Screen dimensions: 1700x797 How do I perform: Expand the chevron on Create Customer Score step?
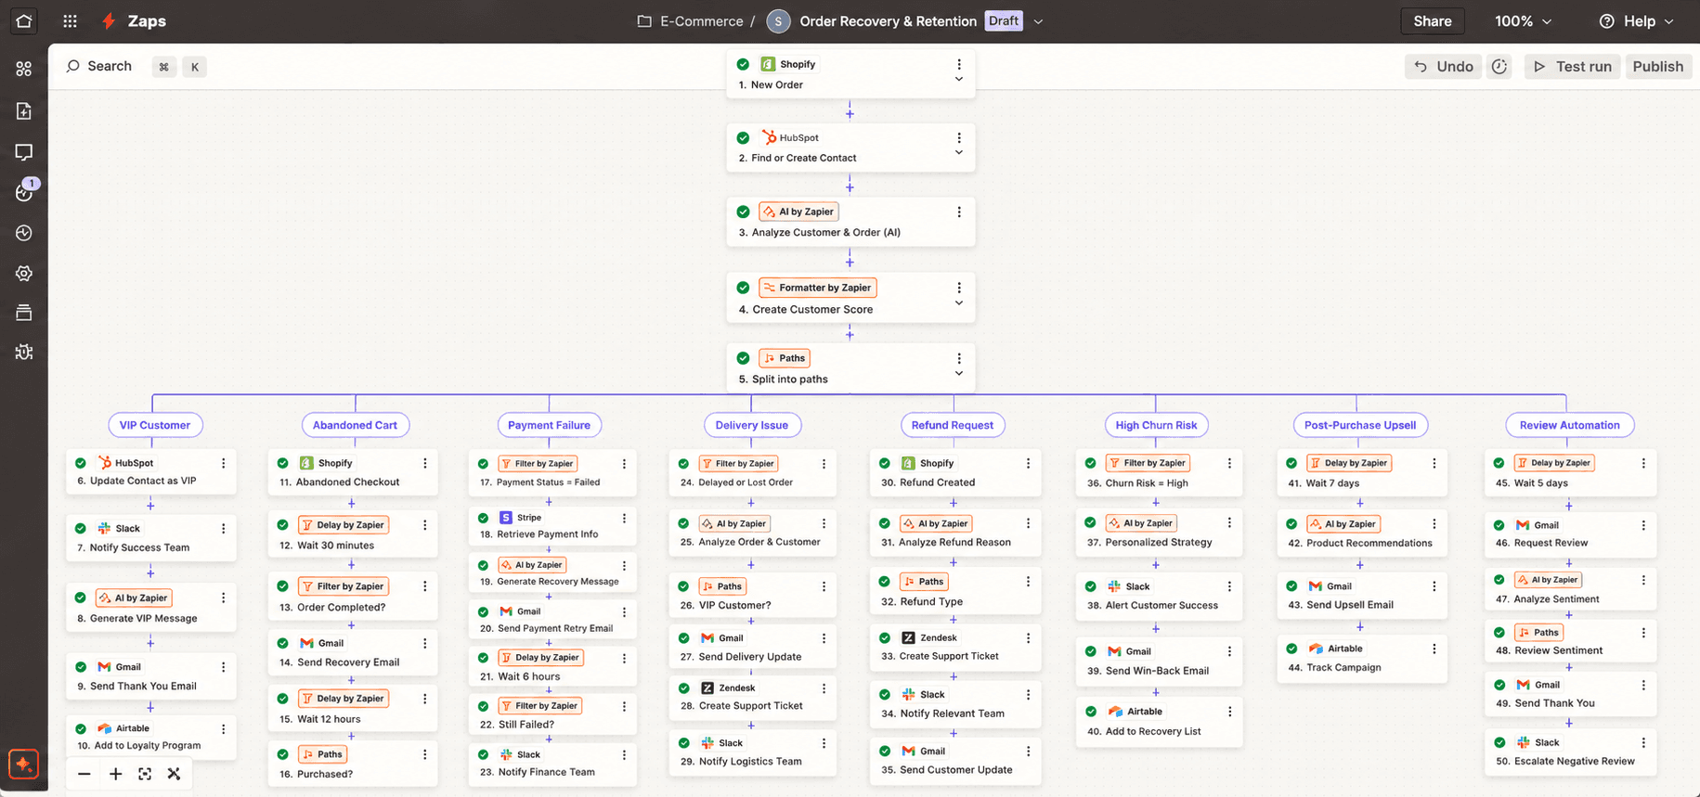click(959, 303)
